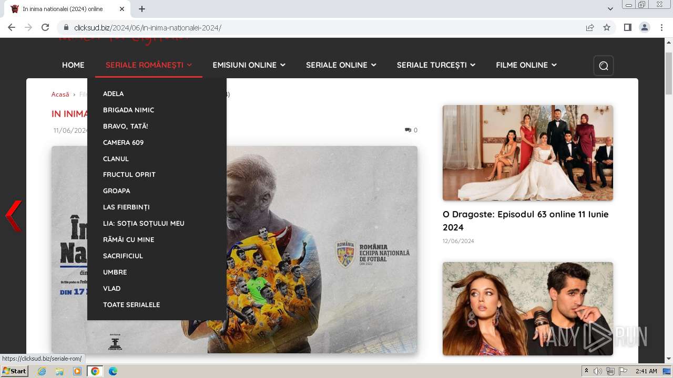Share this page icon in address bar

point(590,28)
